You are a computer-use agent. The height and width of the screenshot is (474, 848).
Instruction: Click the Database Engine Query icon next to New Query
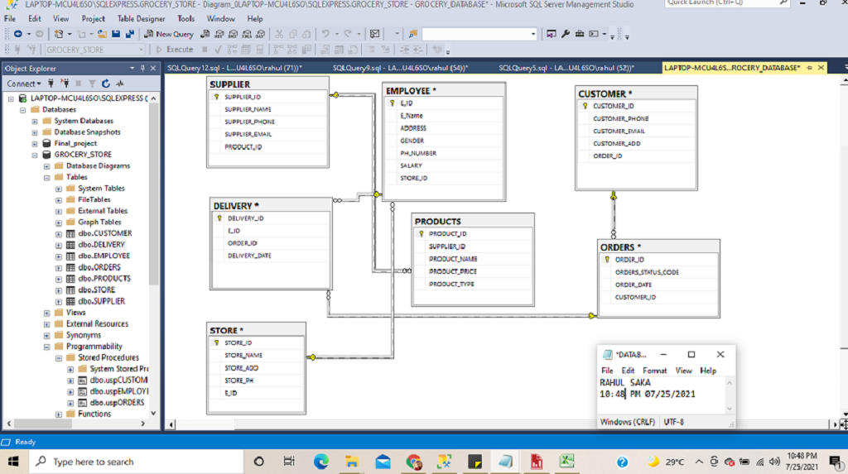coord(205,34)
